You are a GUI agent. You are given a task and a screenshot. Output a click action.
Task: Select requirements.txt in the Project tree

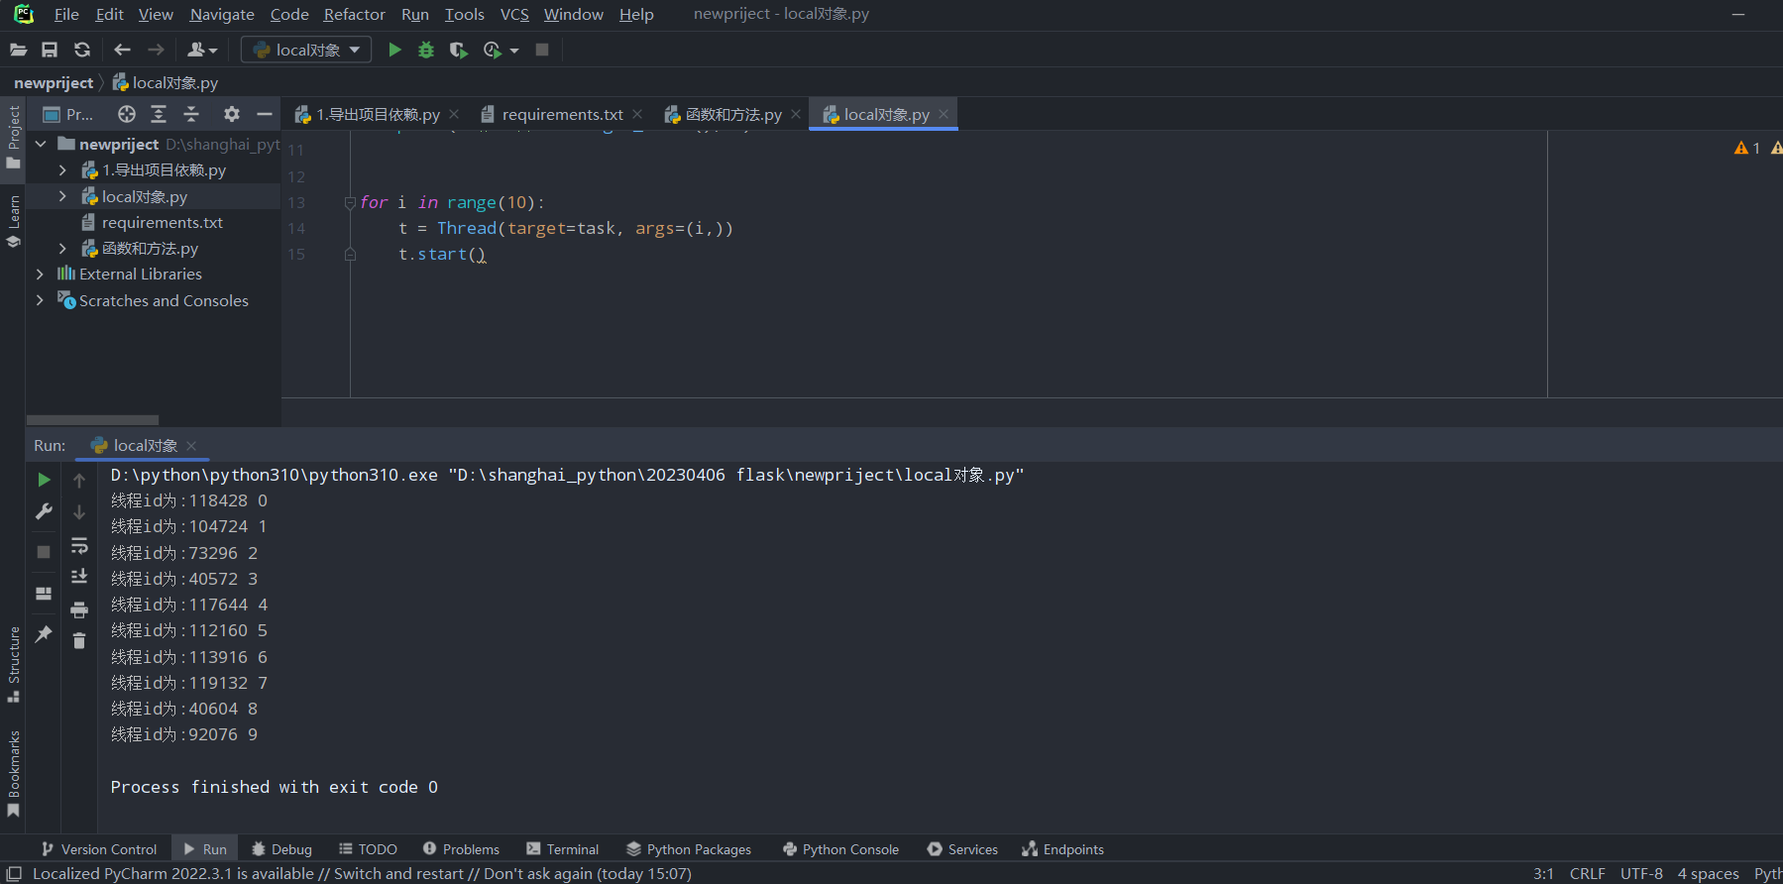tap(162, 222)
